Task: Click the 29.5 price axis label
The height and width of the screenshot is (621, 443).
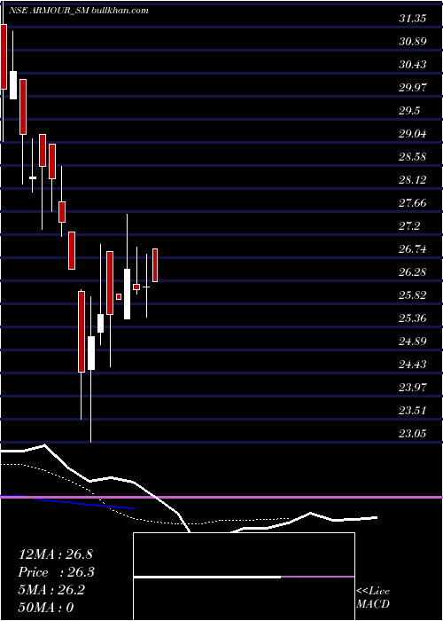Action: click(409, 111)
